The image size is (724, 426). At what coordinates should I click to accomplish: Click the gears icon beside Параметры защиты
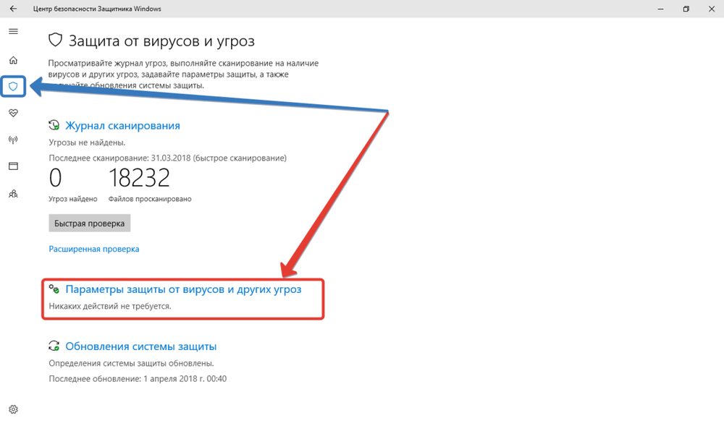pos(54,289)
